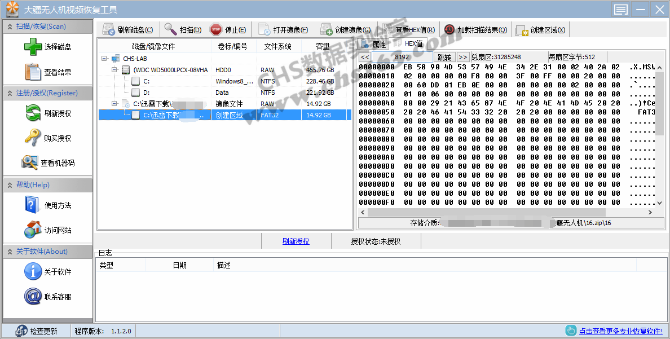Click 创建镜像(G) create image button

[345, 29]
